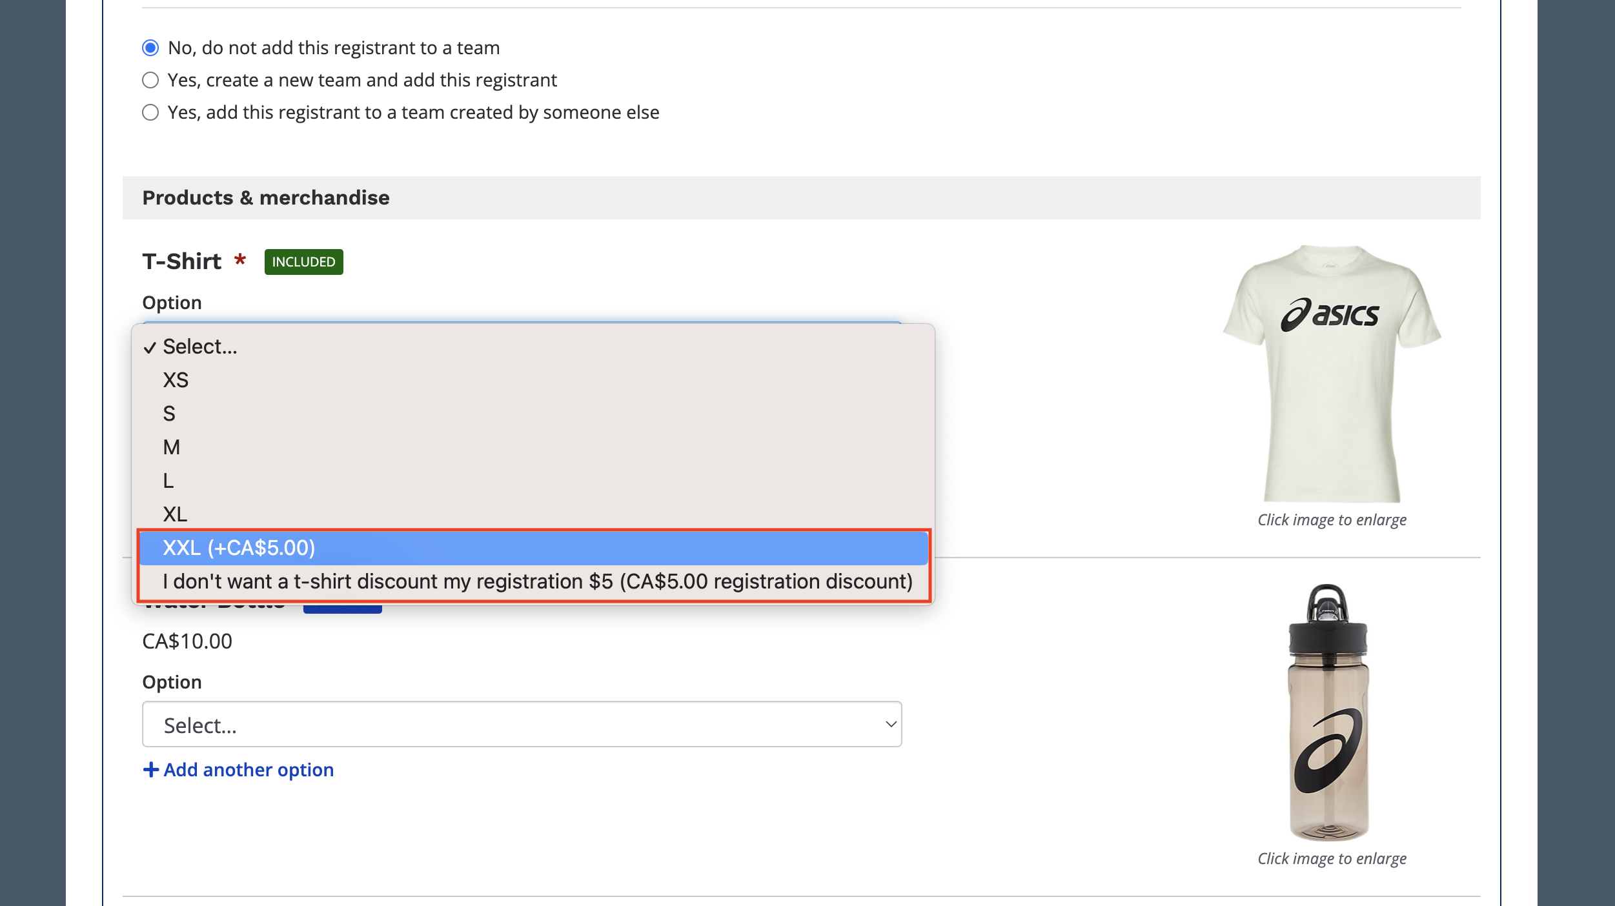Click the plus icon beside Add another option
This screenshot has width=1615, height=906.
click(150, 770)
